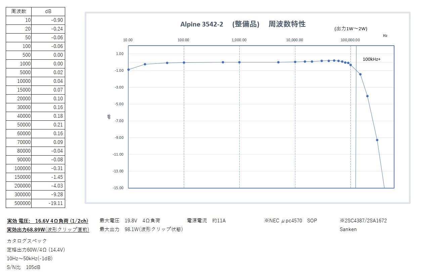Click frequency cell 20 in the table

(x=19, y=29)
